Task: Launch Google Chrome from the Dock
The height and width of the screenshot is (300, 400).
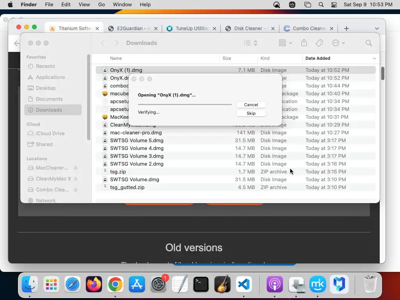Action: pyautogui.click(x=115, y=284)
